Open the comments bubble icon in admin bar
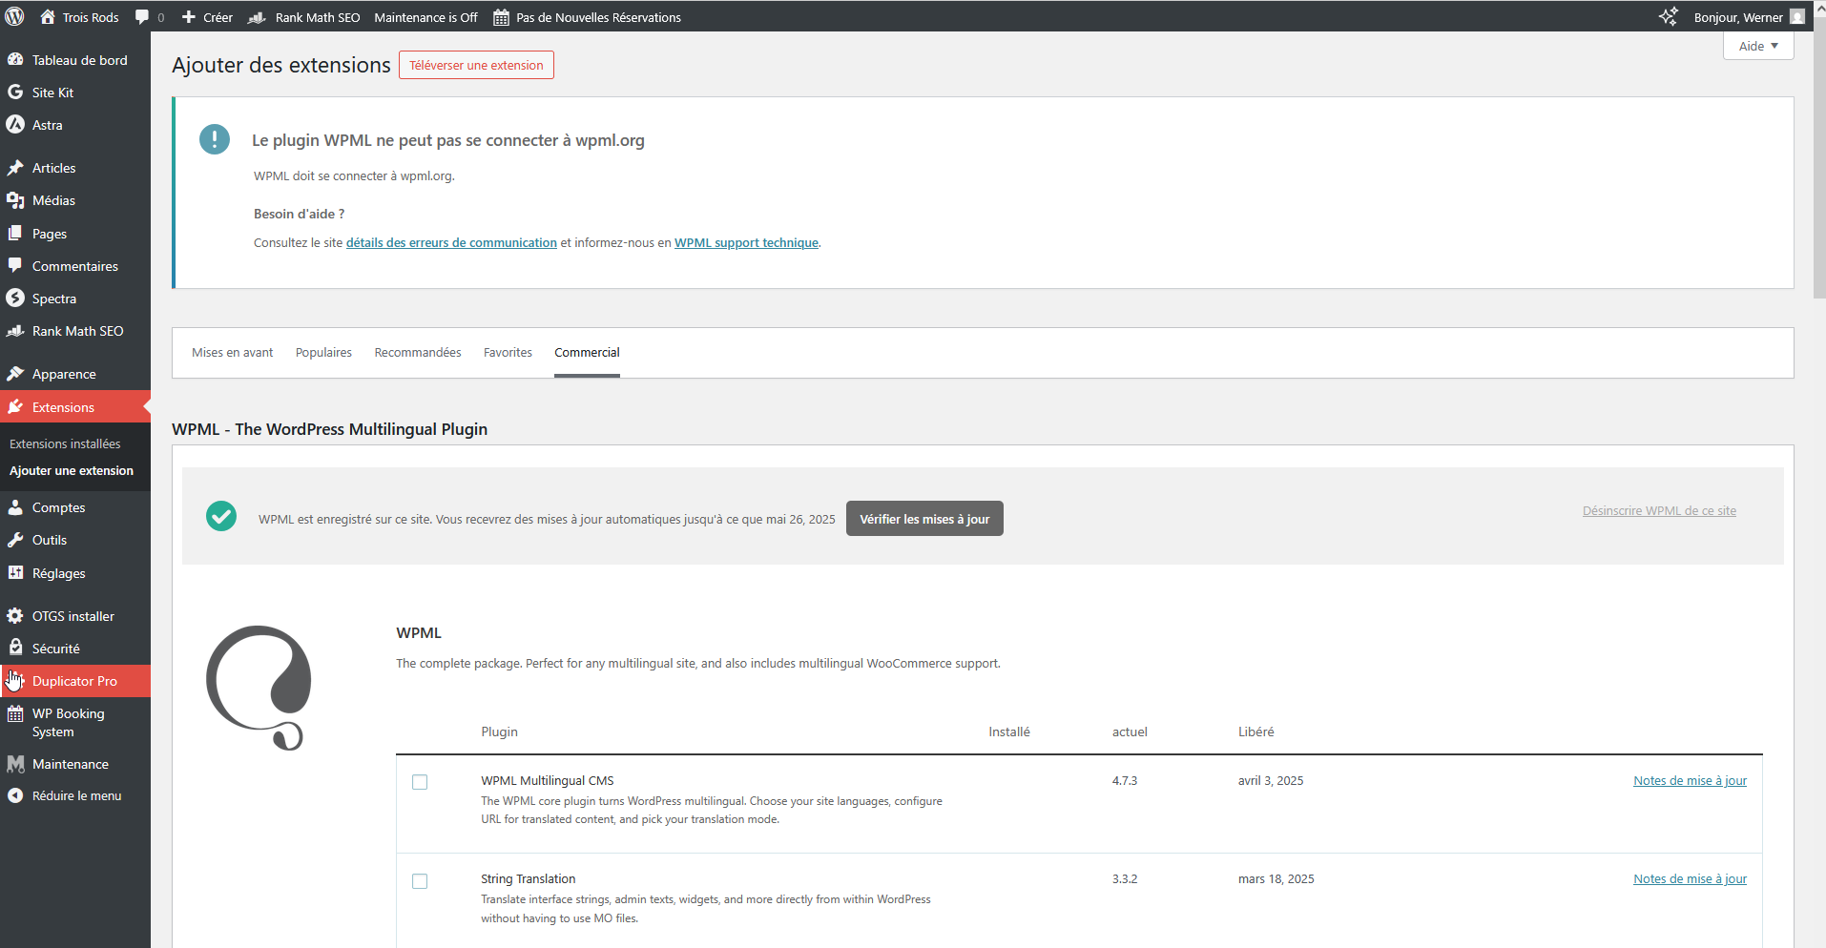The image size is (1826, 948). [x=142, y=17]
